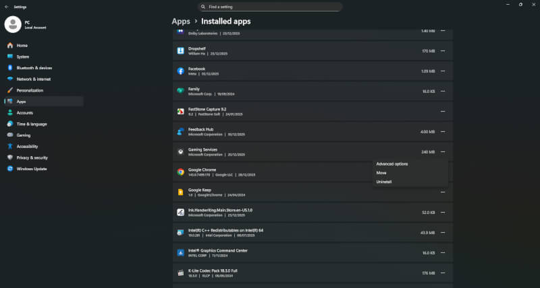Open more options for Feedback Hub
This screenshot has height=288, width=540.
[443, 131]
